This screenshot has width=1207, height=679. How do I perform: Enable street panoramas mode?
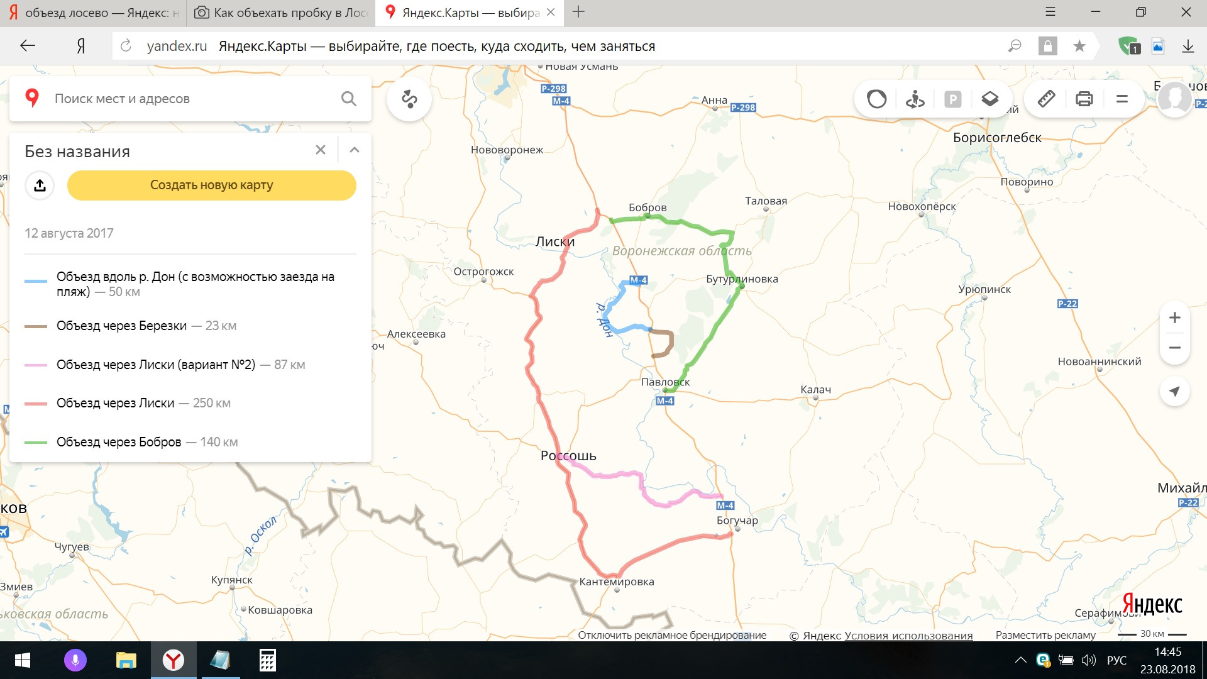[915, 99]
